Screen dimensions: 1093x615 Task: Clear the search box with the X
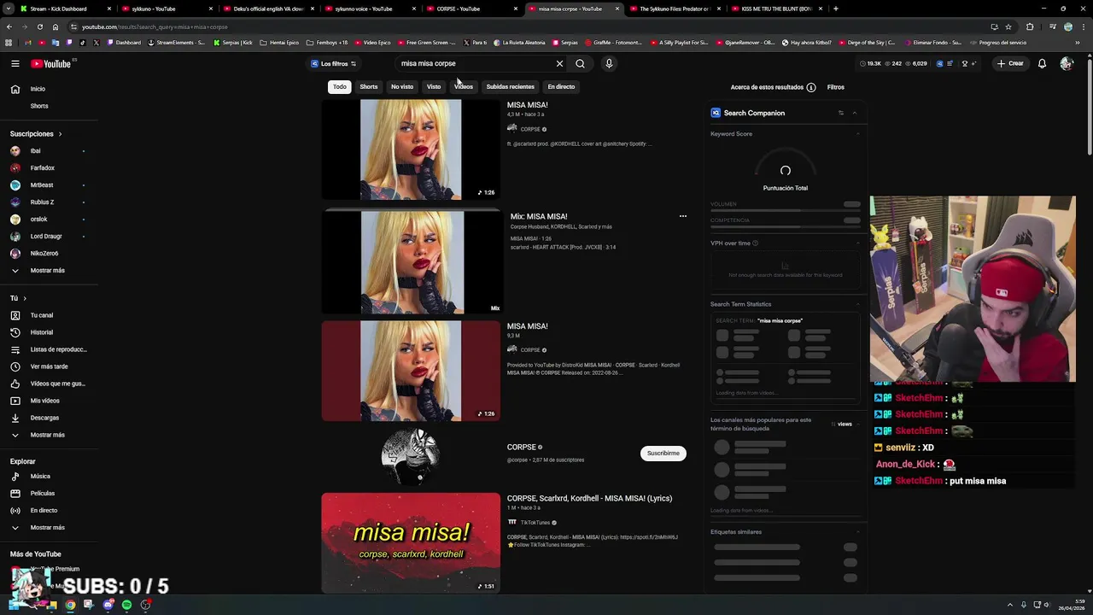click(x=559, y=63)
